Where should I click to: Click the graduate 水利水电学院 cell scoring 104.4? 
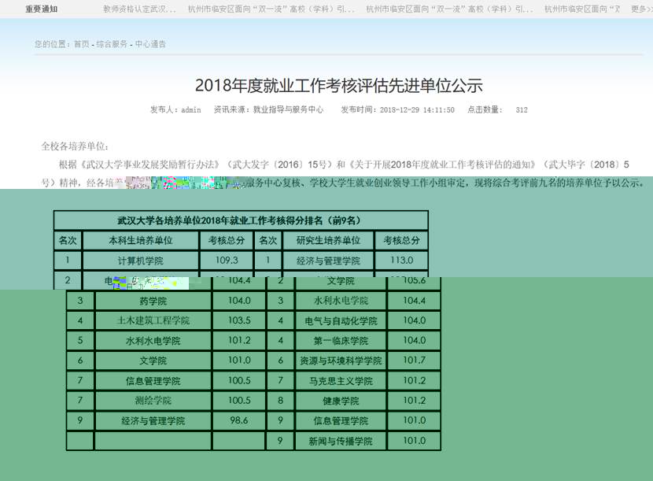coord(341,301)
